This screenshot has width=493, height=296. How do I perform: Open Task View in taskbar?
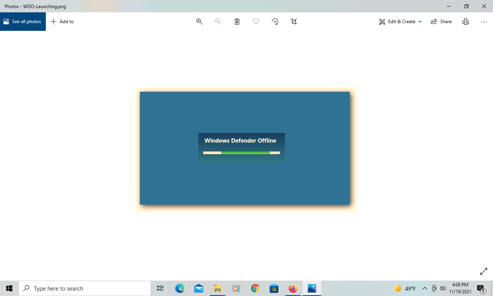click(x=160, y=288)
